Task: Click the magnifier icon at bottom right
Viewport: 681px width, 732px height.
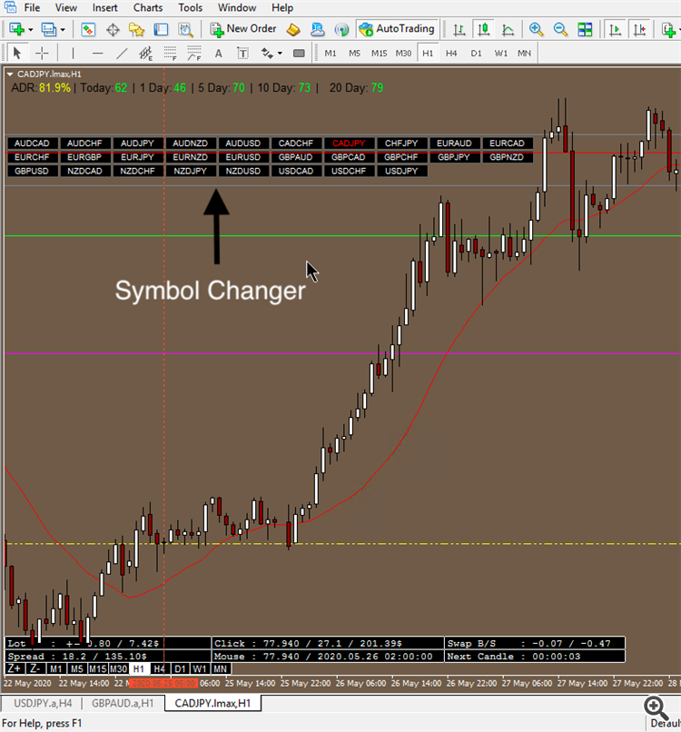Action: click(656, 707)
